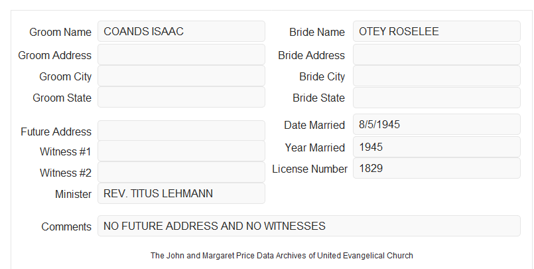Select the Groom Address input box
The width and height of the screenshot is (534, 269).
point(181,54)
